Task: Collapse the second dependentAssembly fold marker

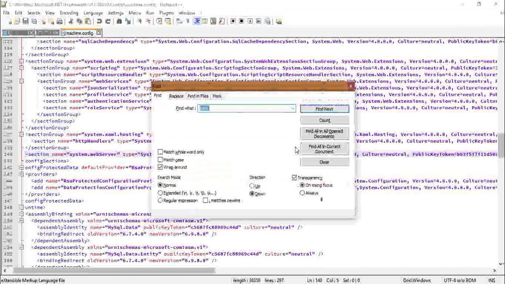Action: click(x=22, y=247)
